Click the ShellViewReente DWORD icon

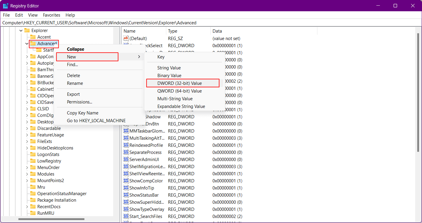click(x=126, y=173)
